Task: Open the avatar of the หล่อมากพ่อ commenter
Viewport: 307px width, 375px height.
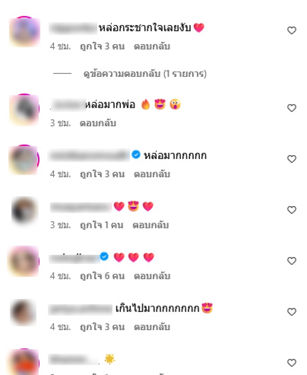Action: [x=24, y=110]
